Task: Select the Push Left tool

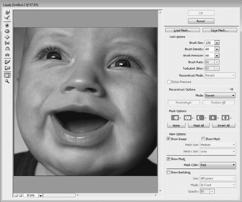Action: tap(7, 43)
